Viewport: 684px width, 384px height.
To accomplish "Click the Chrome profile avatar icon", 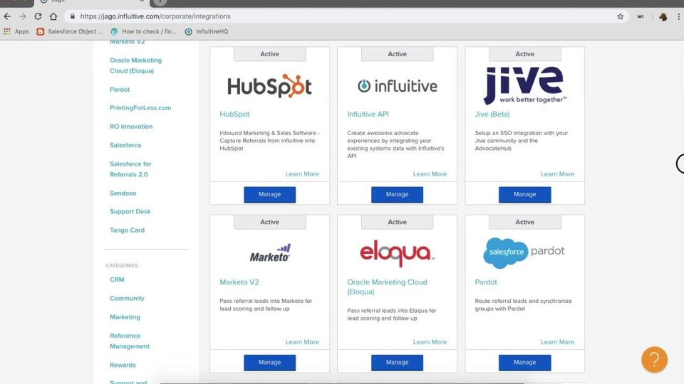I will pos(663,16).
